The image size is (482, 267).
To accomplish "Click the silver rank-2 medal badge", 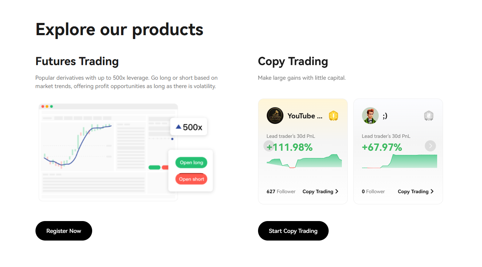I will [429, 115].
